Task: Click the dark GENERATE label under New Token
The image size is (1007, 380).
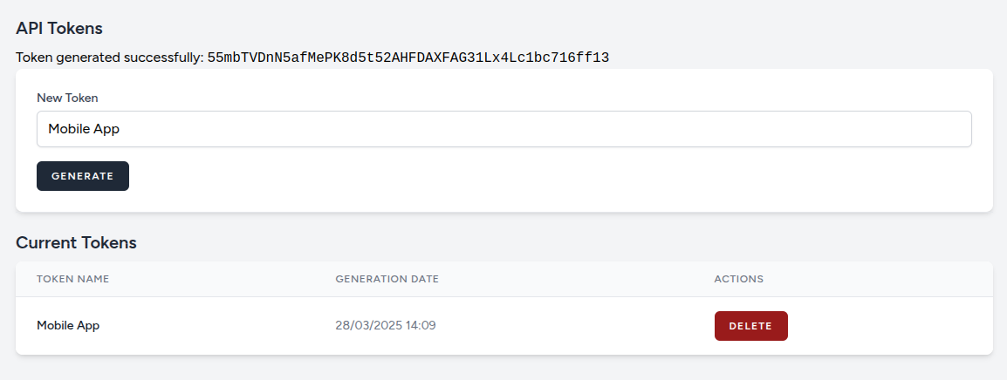Action: click(82, 176)
